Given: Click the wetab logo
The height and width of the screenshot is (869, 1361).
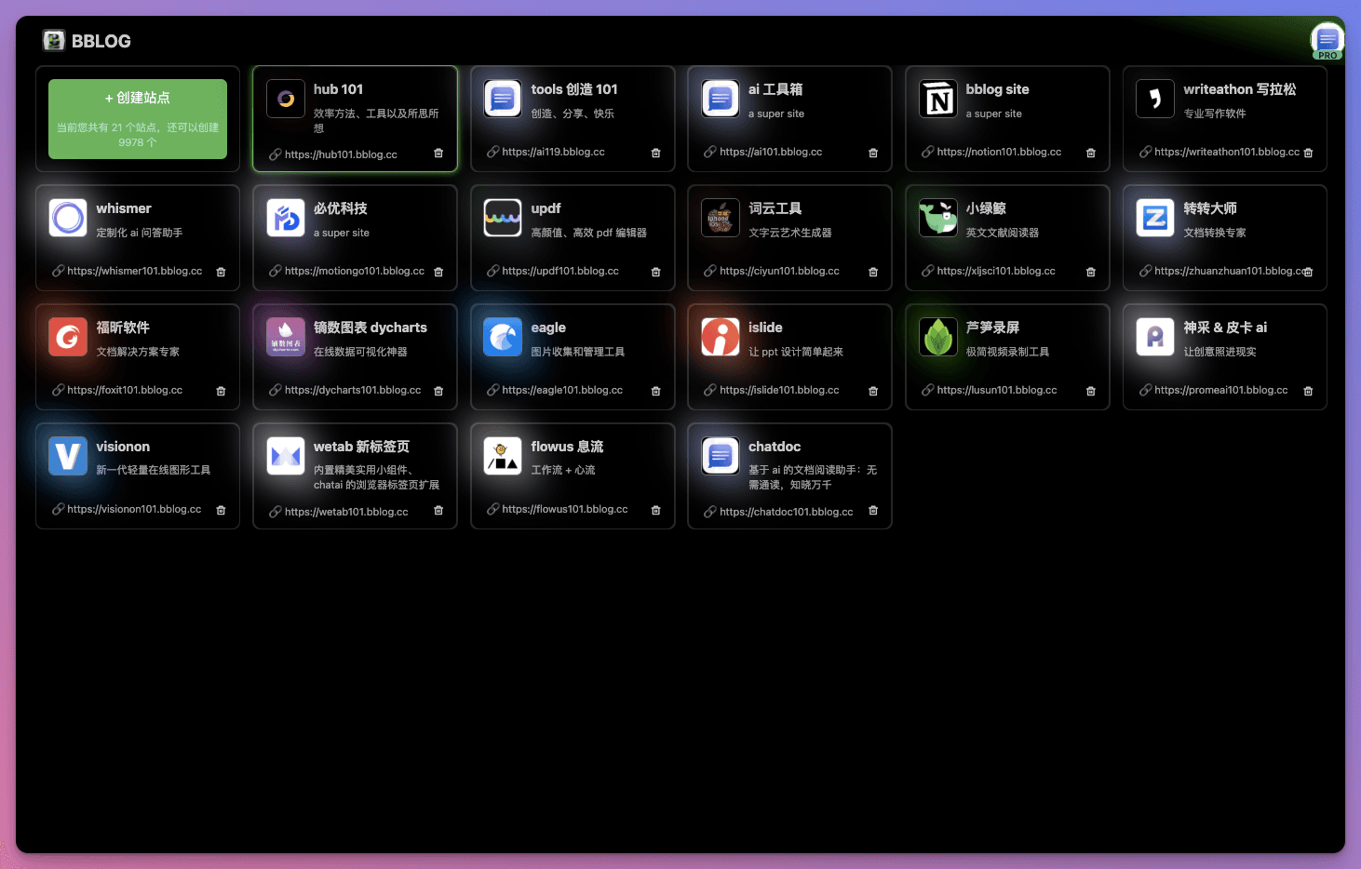Looking at the screenshot, I should [286, 456].
